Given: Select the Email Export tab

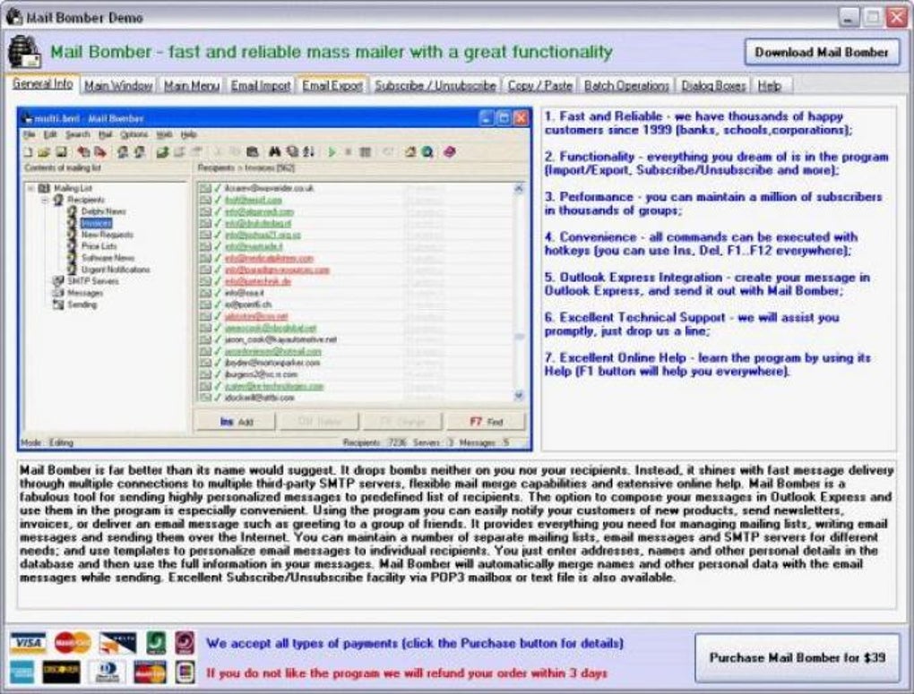Looking at the screenshot, I should (332, 86).
